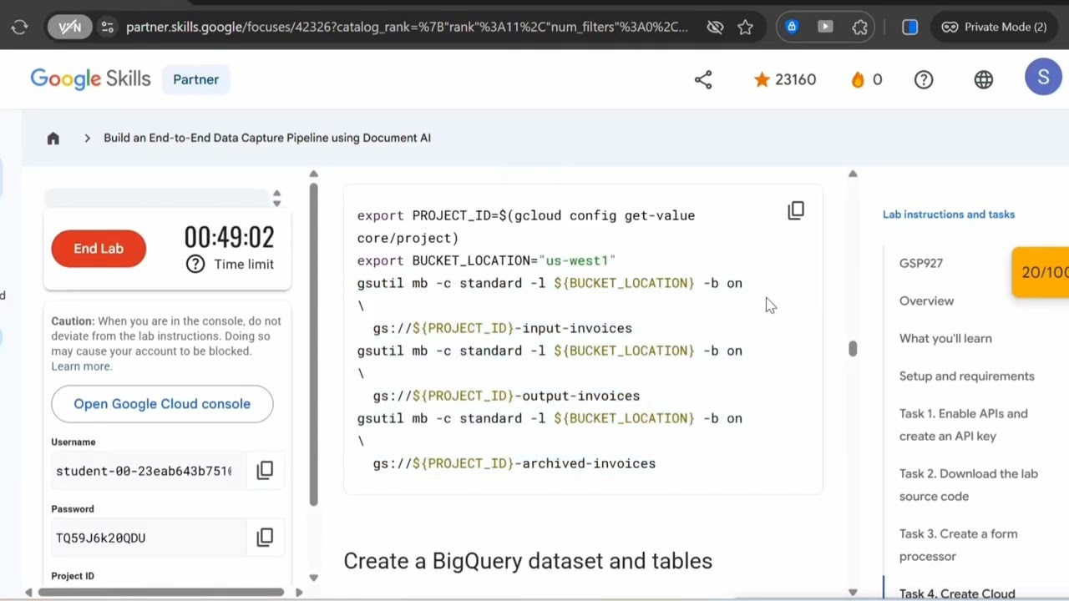Click left panel vertical scrollbar thumb
1069x601 pixels.
(313, 344)
